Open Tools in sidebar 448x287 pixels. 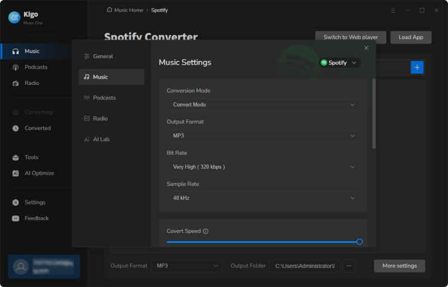(x=36, y=157)
